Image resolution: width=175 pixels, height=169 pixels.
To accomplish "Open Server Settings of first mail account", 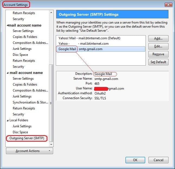I will tap(23, 31).
